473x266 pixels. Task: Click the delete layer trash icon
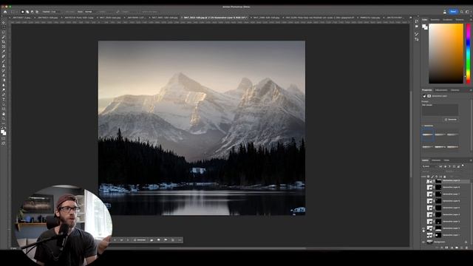click(x=466, y=248)
